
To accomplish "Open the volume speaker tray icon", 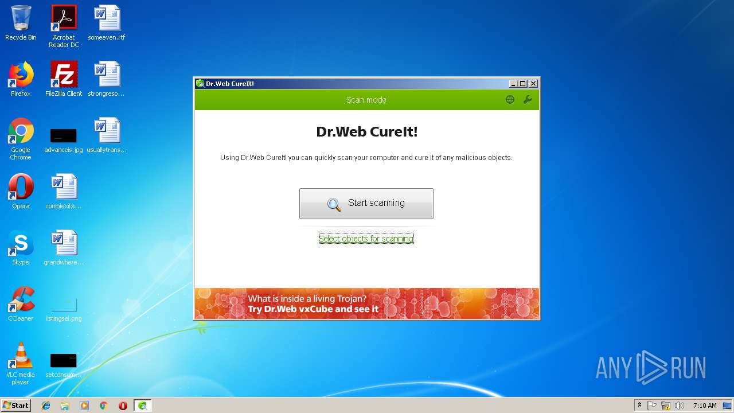I will click(680, 406).
